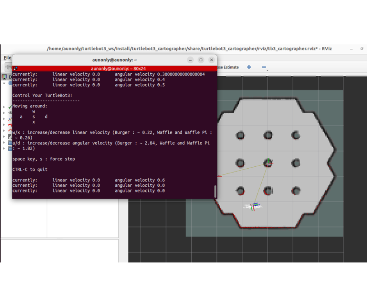Select the Global Options gear icon
This screenshot has height=307, width=367.
(10, 83)
